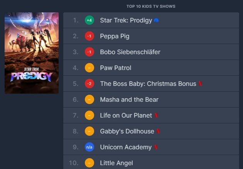Open the Peppa Pig show link
Screen dimensions: 243x169
[x=115, y=36]
